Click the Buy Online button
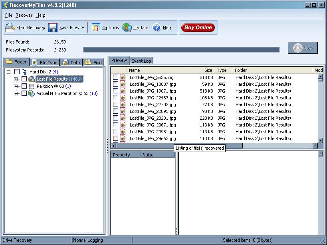327x245 pixels. pyautogui.click(x=198, y=28)
